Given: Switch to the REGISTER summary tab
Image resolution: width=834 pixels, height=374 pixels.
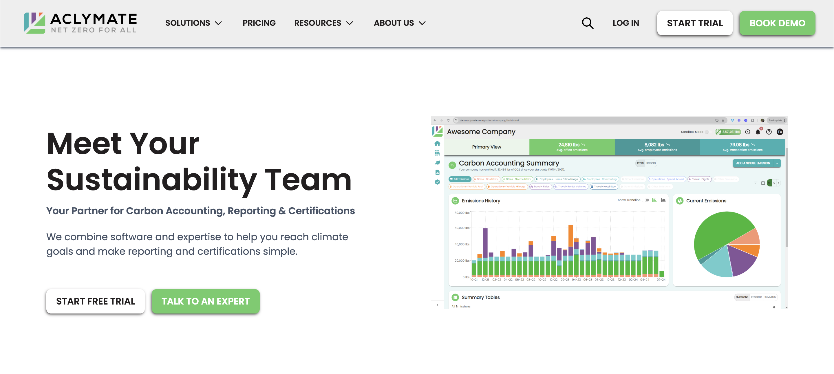Looking at the screenshot, I should 756,297.
